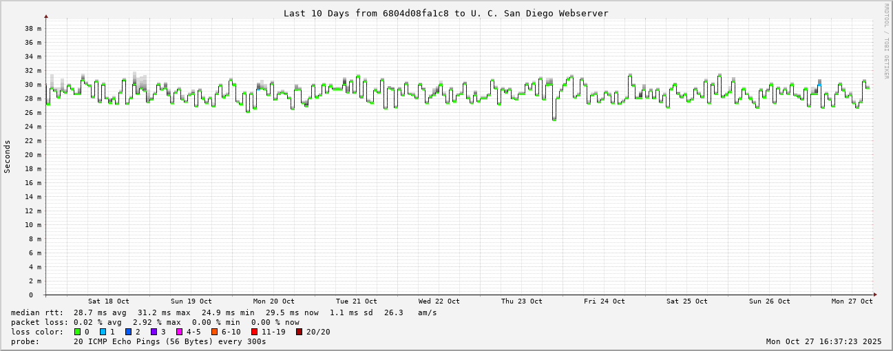Click the light blue 1 loss swatch
This screenshot has width=893, height=351.
[x=103, y=332]
